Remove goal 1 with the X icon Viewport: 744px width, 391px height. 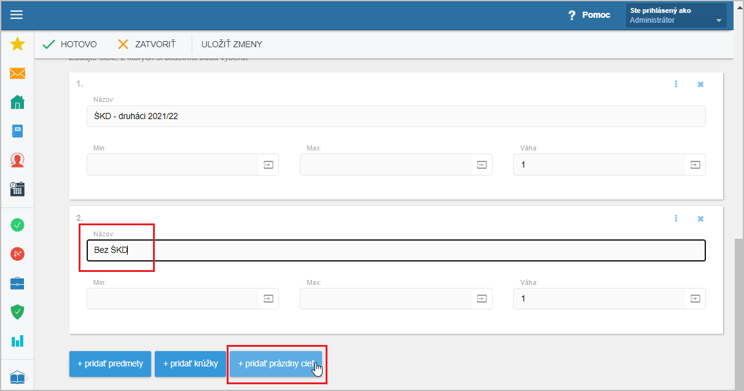point(700,84)
